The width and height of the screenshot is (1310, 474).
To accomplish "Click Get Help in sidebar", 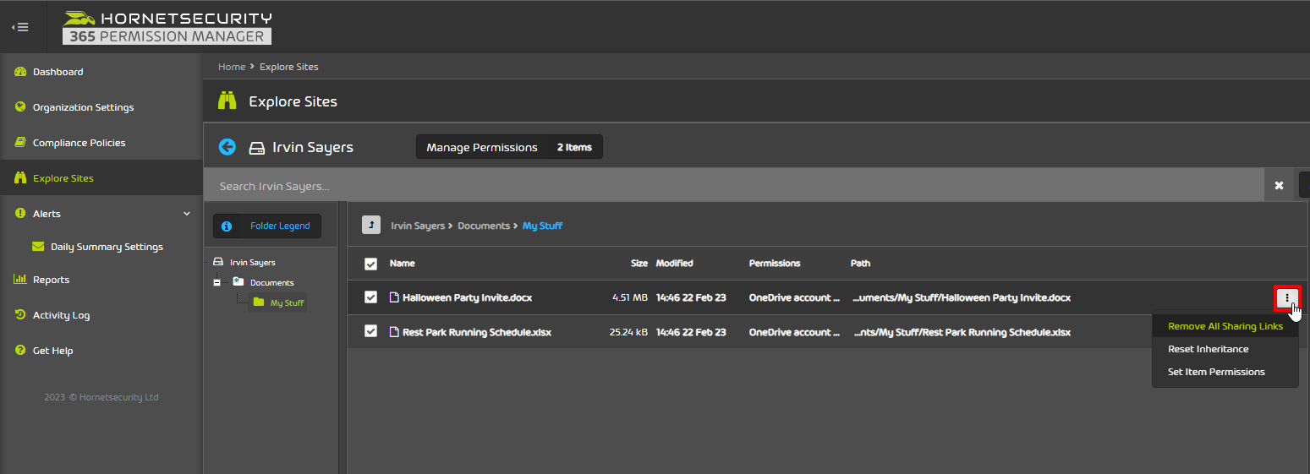I will click(52, 351).
